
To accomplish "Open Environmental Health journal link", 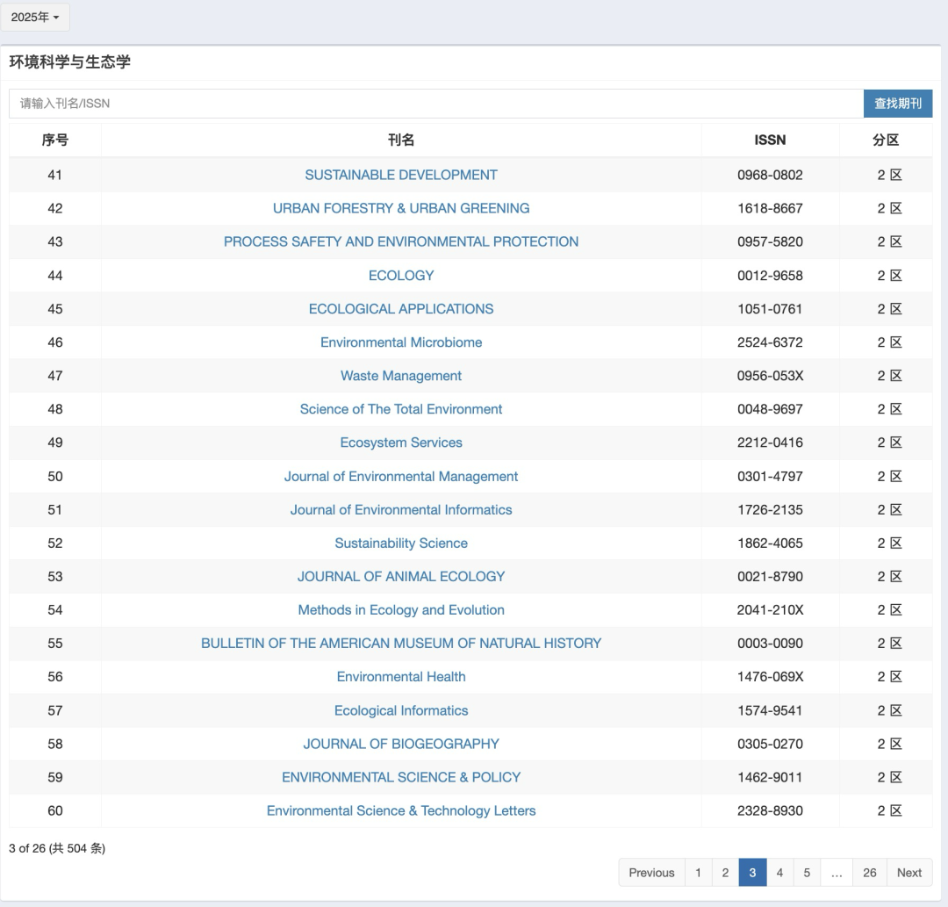I will [x=401, y=677].
